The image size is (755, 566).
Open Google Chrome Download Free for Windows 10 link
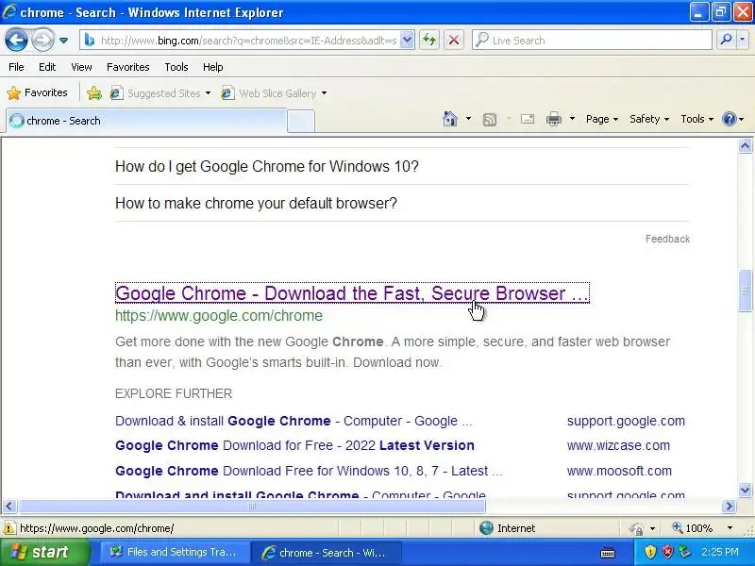(x=309, y=471)
